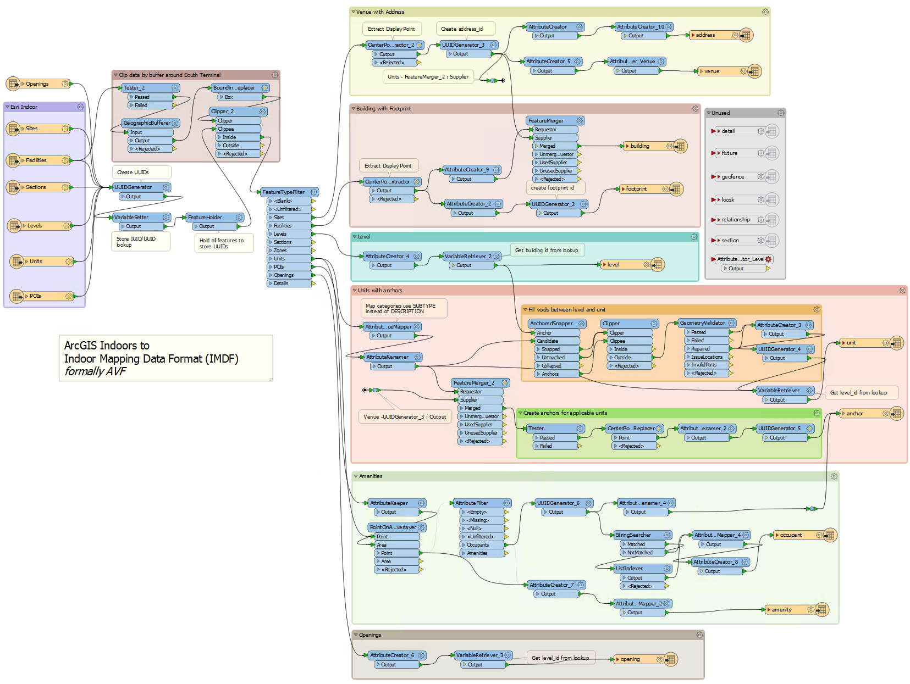910x684 pixels.
Task: Click the Openings reader feature type icon
Action: [13, 84]
